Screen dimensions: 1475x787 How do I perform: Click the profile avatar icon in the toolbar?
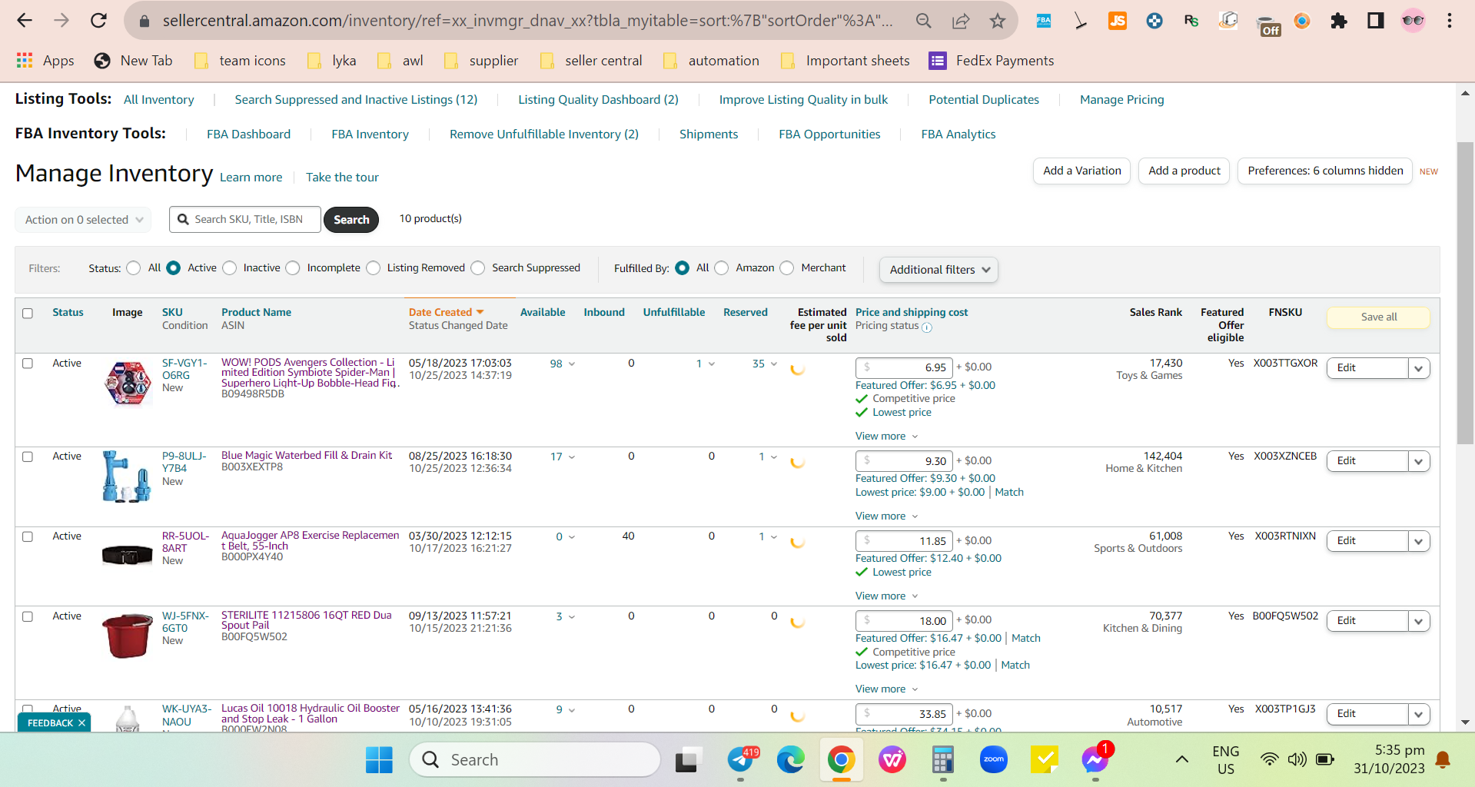(x=1413, y=21)
